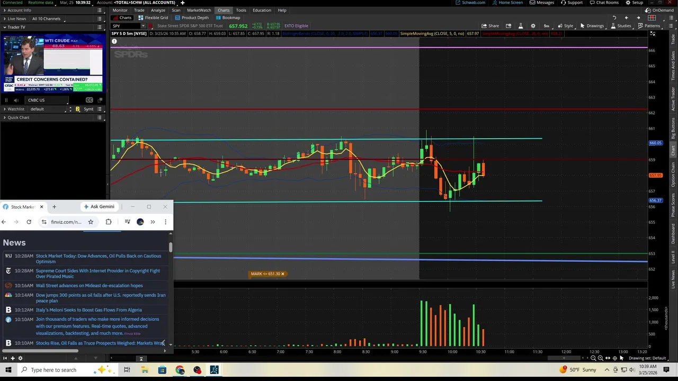Pop out the Trader TV video
This screenshot has height=381, width=678.
[100, 100]
